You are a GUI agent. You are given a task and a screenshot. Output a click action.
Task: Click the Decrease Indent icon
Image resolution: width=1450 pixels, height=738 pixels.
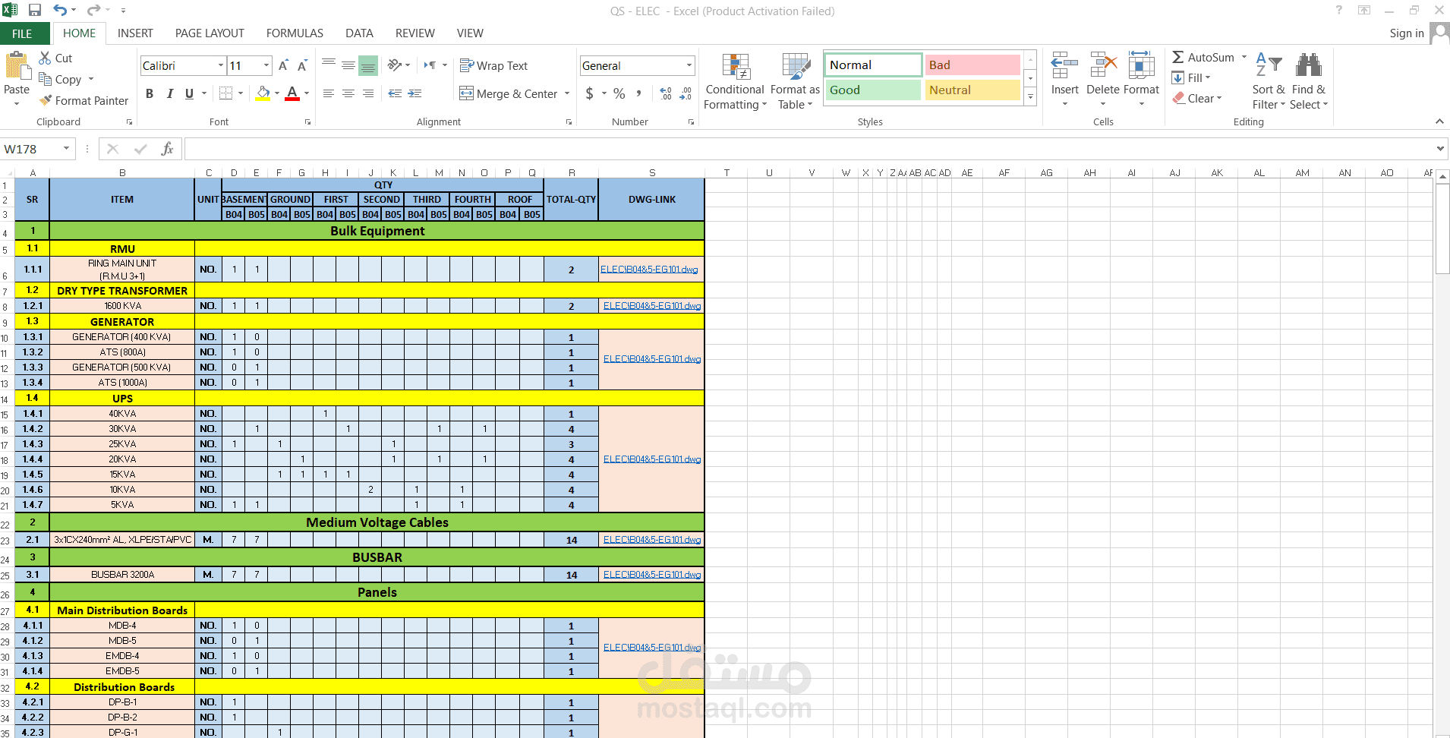pyautogui.click(x=395, y=93)
